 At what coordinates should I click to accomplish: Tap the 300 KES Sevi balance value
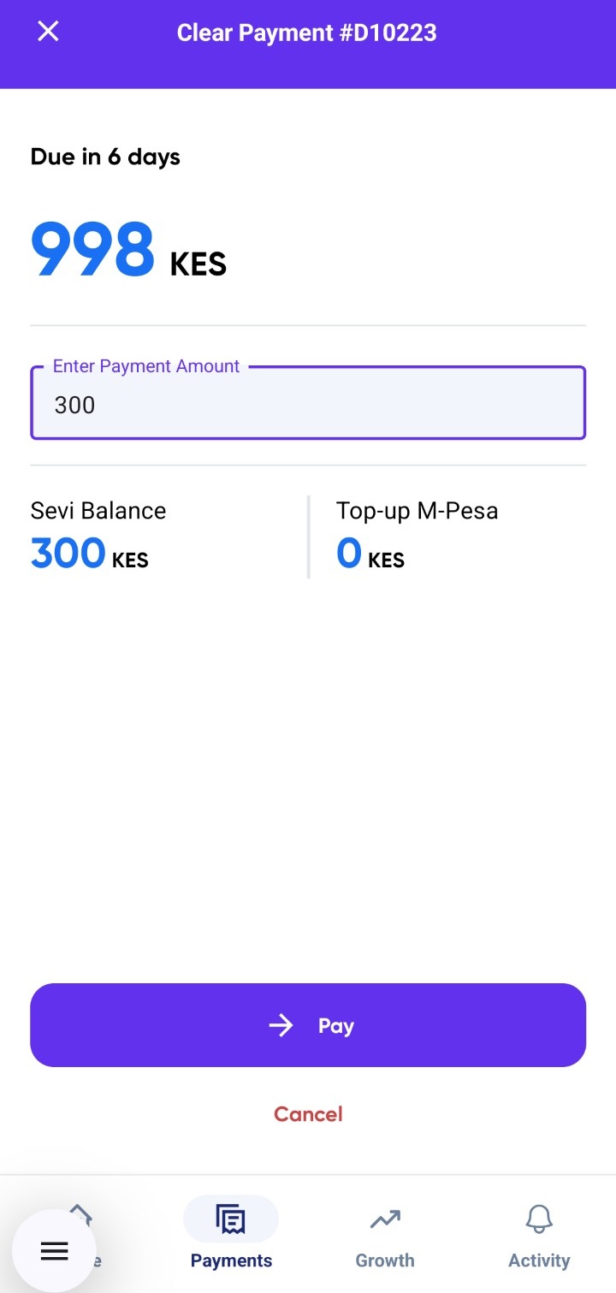[x=89, y=555]
